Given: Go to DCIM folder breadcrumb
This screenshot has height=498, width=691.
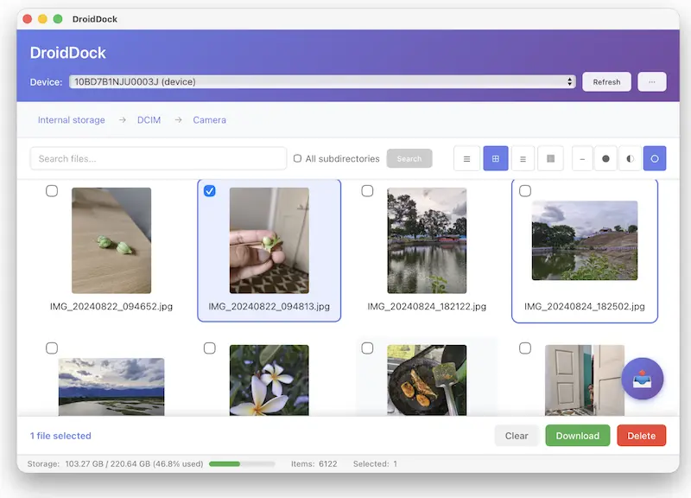Looking at the screenshot, I should point(149,120).
